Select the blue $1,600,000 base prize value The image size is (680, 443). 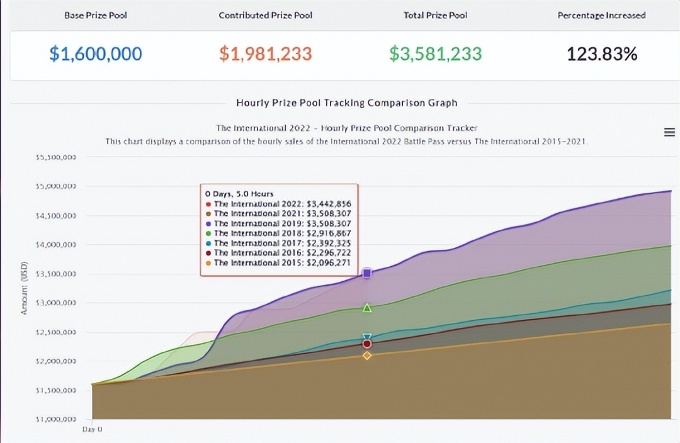pos(96,54)
